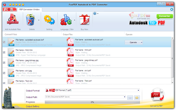Screen dimensions: 176x111
Task: Click the home icon at top right
Action: coord(172,10)
